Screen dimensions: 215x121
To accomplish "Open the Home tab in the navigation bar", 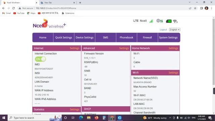I will point(43,37).
